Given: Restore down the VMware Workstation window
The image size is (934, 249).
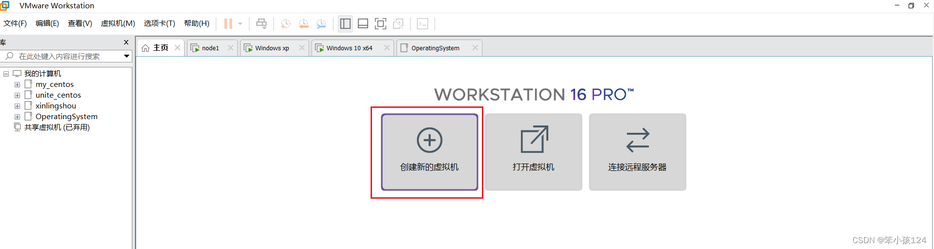Looking at the screenshot, I should pos(911,5).
